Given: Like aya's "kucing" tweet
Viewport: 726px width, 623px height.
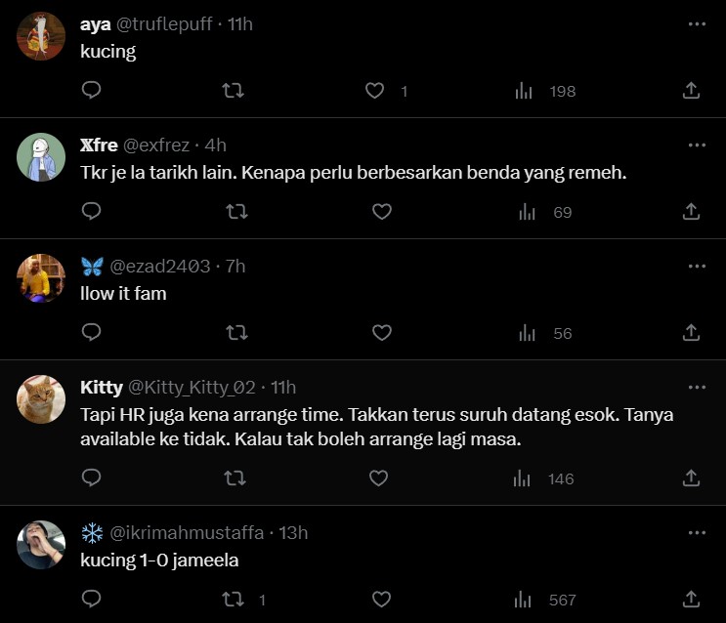Looking at the screenshot, I should (375, 91).
